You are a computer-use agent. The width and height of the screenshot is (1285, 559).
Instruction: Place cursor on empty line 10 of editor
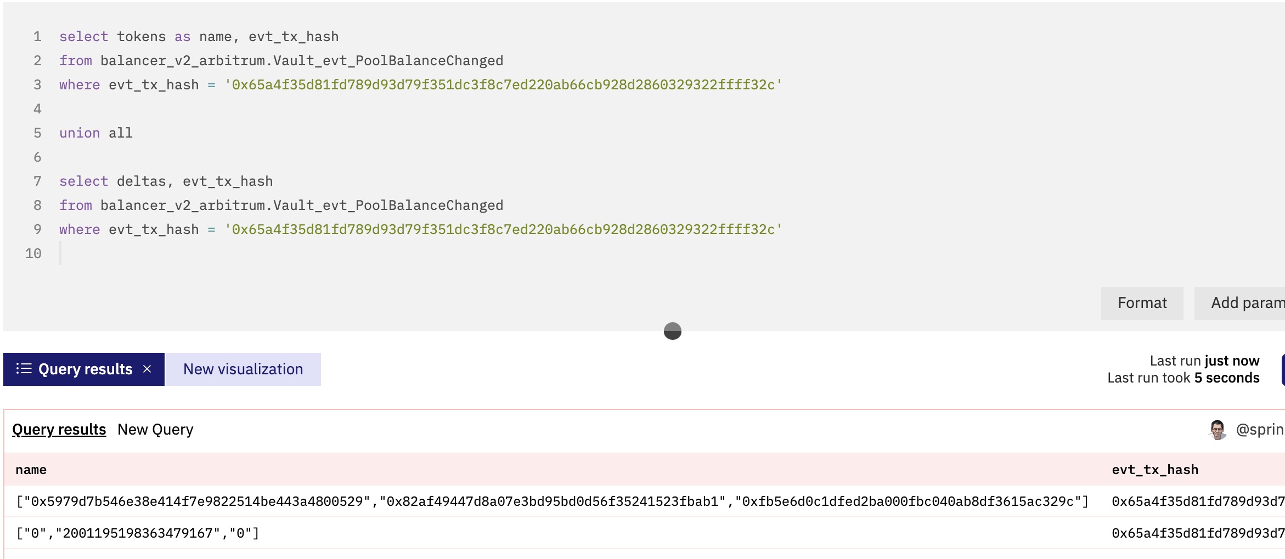click(384, 254)
